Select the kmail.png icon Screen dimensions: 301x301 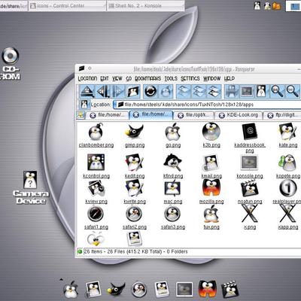pos(211,163)
